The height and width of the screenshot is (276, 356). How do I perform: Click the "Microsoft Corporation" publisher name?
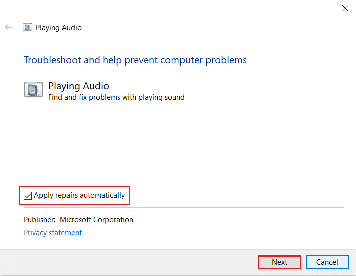(x=97, y=220)
